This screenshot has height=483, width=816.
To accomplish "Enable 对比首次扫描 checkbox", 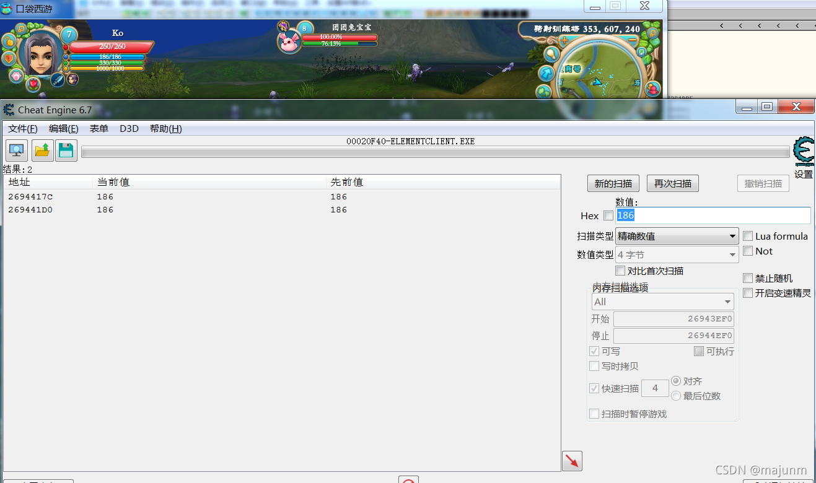I will click(620, 271).
